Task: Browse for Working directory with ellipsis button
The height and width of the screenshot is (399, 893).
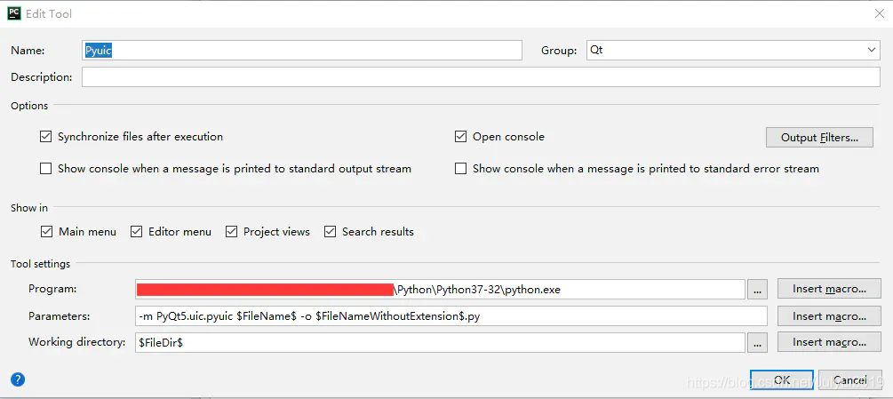Action: (x=757, y=343)
